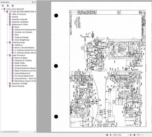This screenshot has width=152, height=137.
Task: Go to Corrosion and Abrasion bookmark
Action: point(23,32)
